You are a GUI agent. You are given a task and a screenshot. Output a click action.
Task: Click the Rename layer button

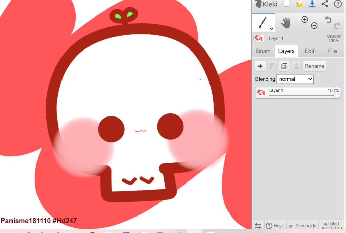click(x=314, y=66)
